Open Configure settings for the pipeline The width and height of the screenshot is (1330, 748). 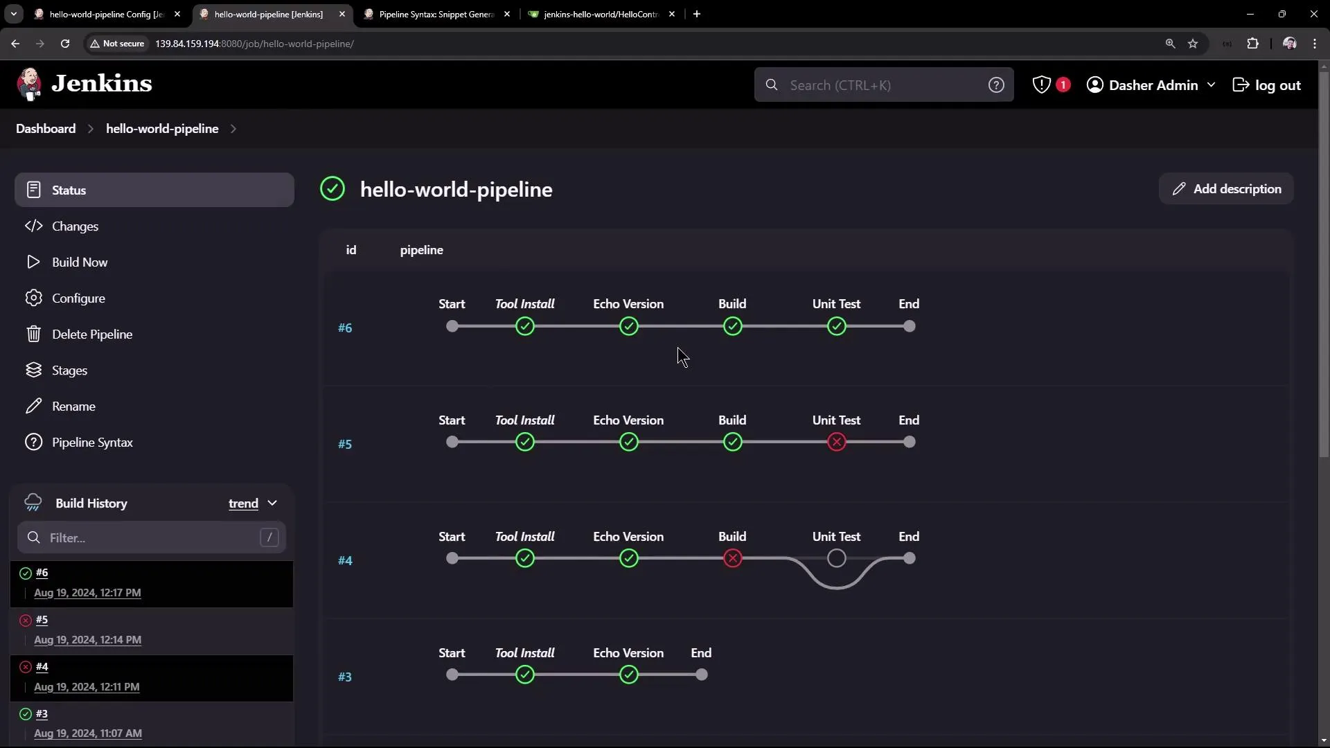coord(79,298)
